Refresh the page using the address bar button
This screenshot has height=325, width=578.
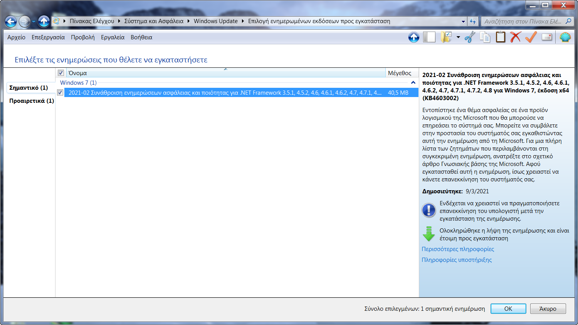(473, 22)
